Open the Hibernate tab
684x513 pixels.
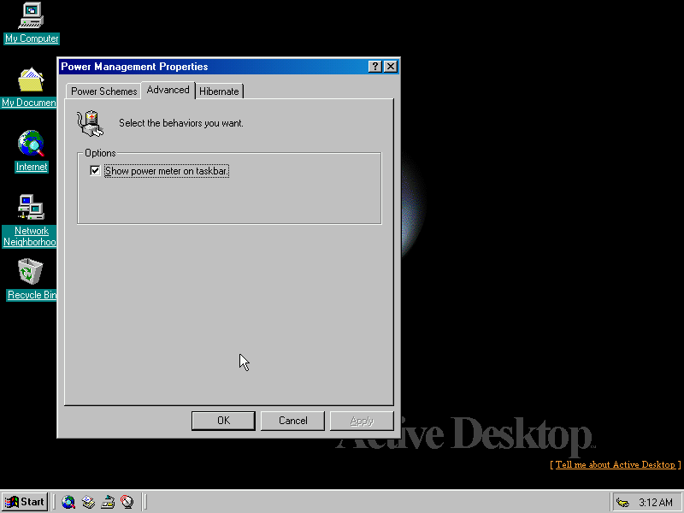click(x=220, y=91)
